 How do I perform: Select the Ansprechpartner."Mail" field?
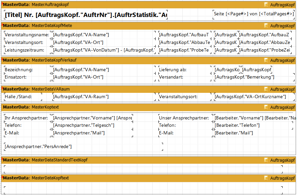click(93, 133)
